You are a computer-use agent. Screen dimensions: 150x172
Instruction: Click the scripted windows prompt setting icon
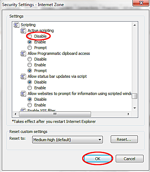pyautogui.click(x=23, y=94)
